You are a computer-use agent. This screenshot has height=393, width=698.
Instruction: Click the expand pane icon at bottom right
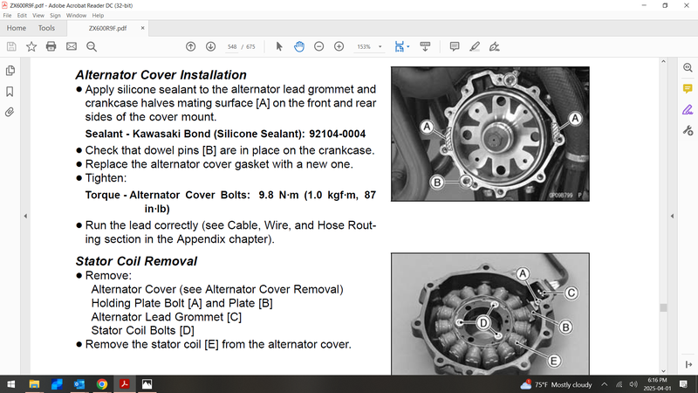pos(688,364)
